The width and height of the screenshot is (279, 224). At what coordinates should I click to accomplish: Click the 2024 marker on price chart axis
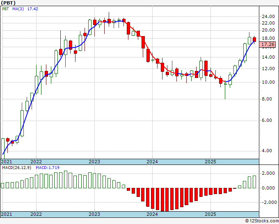tap(152, 162)
